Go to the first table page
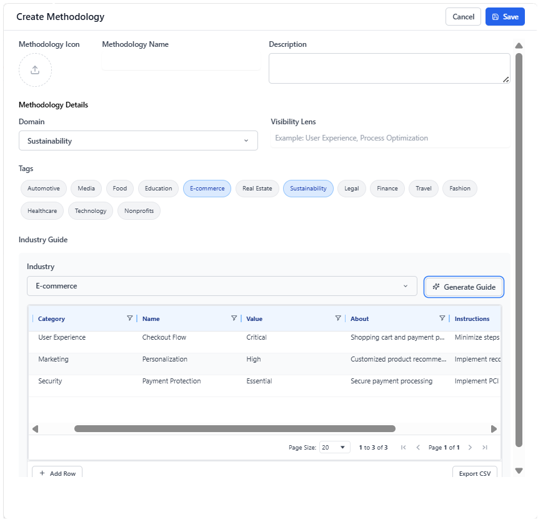The image size is (543, 522). pyautogui.click(x=403, y=448)
